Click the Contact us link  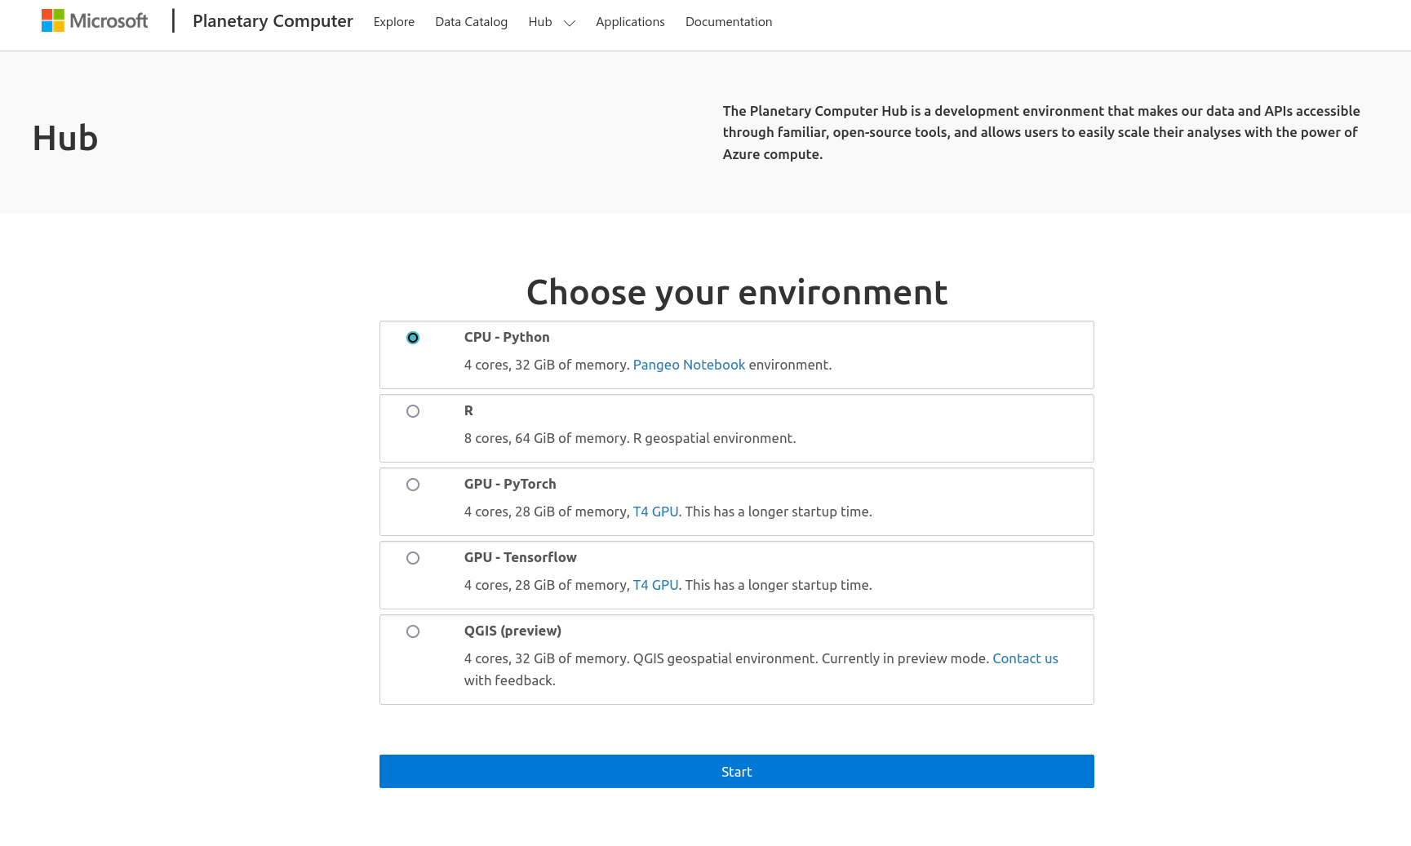coord(1025,658)
